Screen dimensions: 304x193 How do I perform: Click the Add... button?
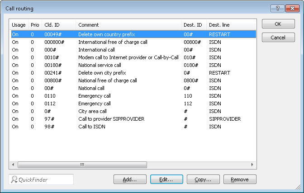(x=130, y=179)
